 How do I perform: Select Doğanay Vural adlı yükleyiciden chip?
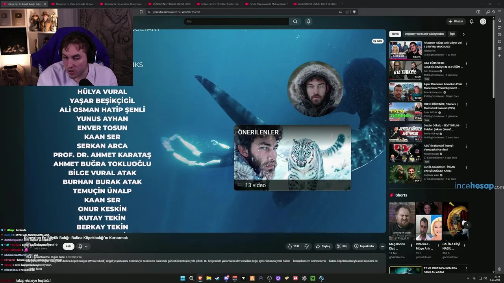[x=424, y=34]
